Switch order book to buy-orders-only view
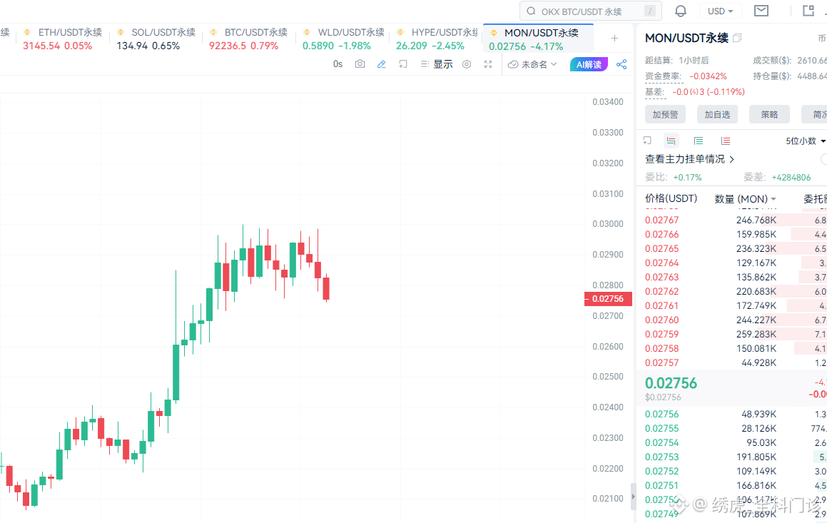 click(698, 141)
